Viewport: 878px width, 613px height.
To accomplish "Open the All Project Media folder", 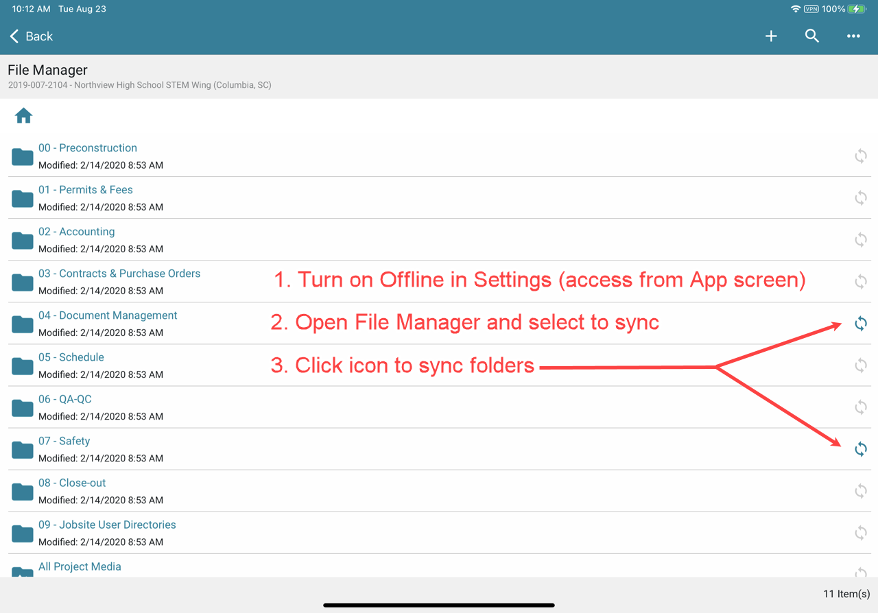I will (x=80, y=566).
